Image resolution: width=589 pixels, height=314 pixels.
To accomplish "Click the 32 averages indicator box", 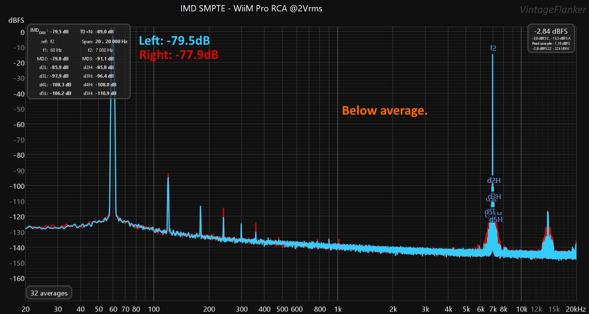I will pos(49,293).
